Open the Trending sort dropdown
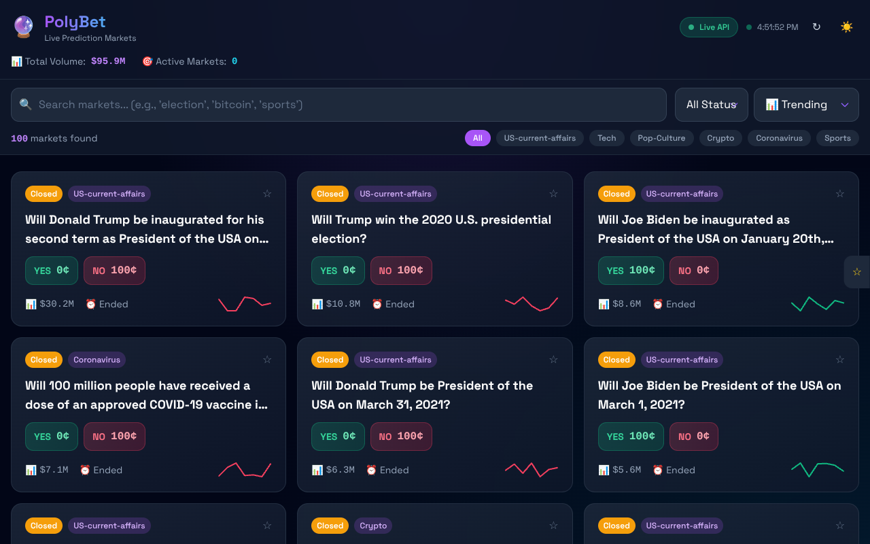 pos(806,104)
